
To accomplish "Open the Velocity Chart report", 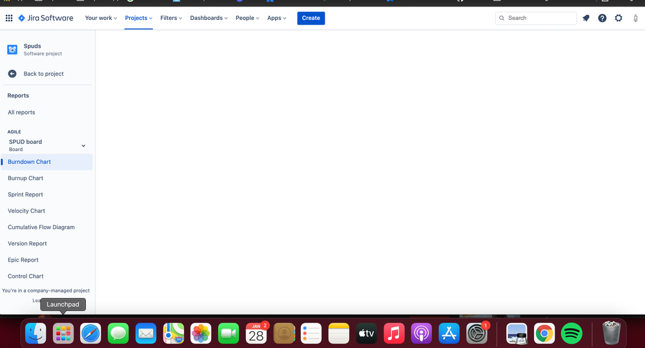I will [26, 210].
